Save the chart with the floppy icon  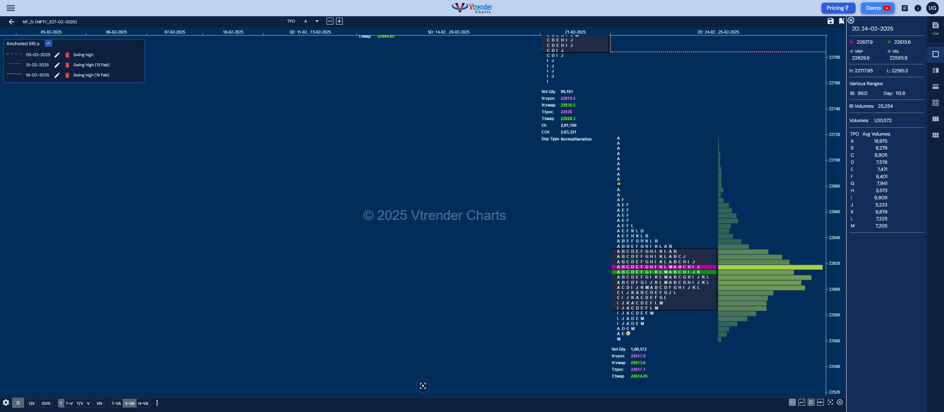coord(830,21)
